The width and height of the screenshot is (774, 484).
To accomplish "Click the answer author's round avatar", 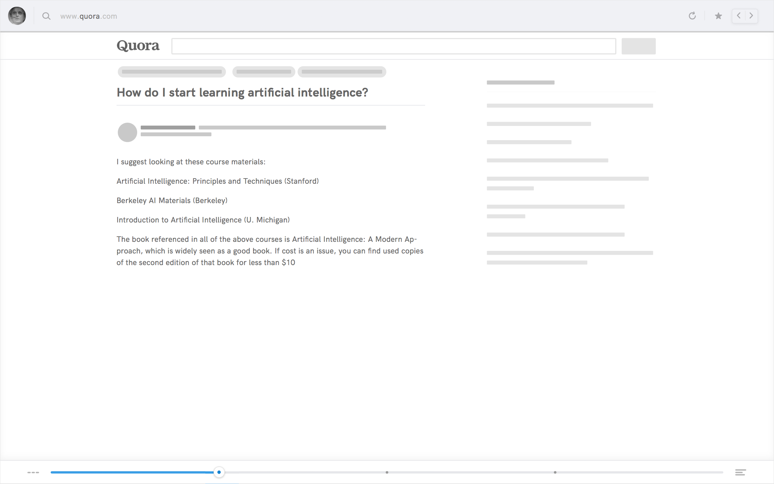I will [127, 132].
